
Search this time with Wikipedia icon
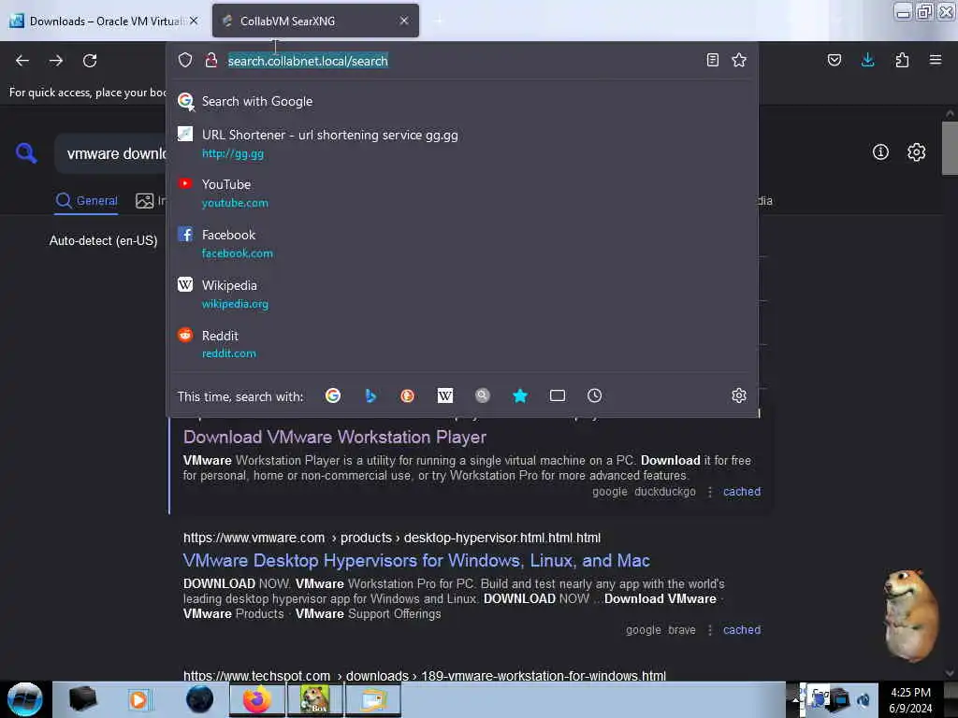point(444,395)
